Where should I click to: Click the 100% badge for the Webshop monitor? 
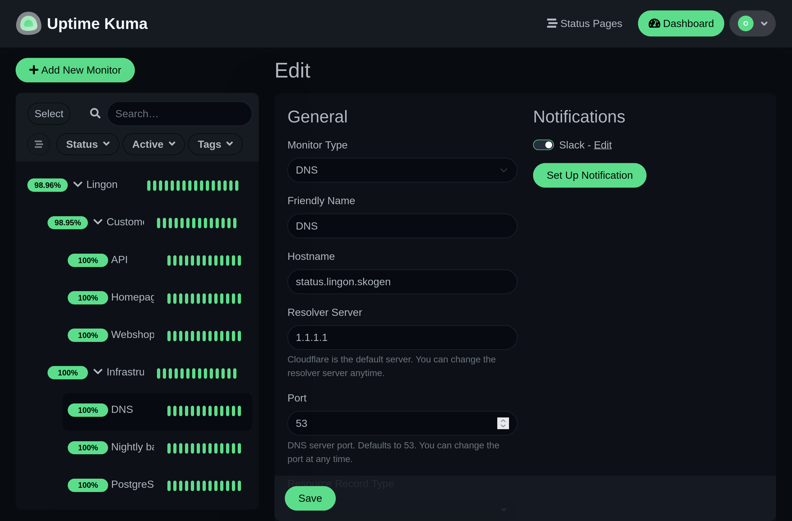(x=88, y=335)
